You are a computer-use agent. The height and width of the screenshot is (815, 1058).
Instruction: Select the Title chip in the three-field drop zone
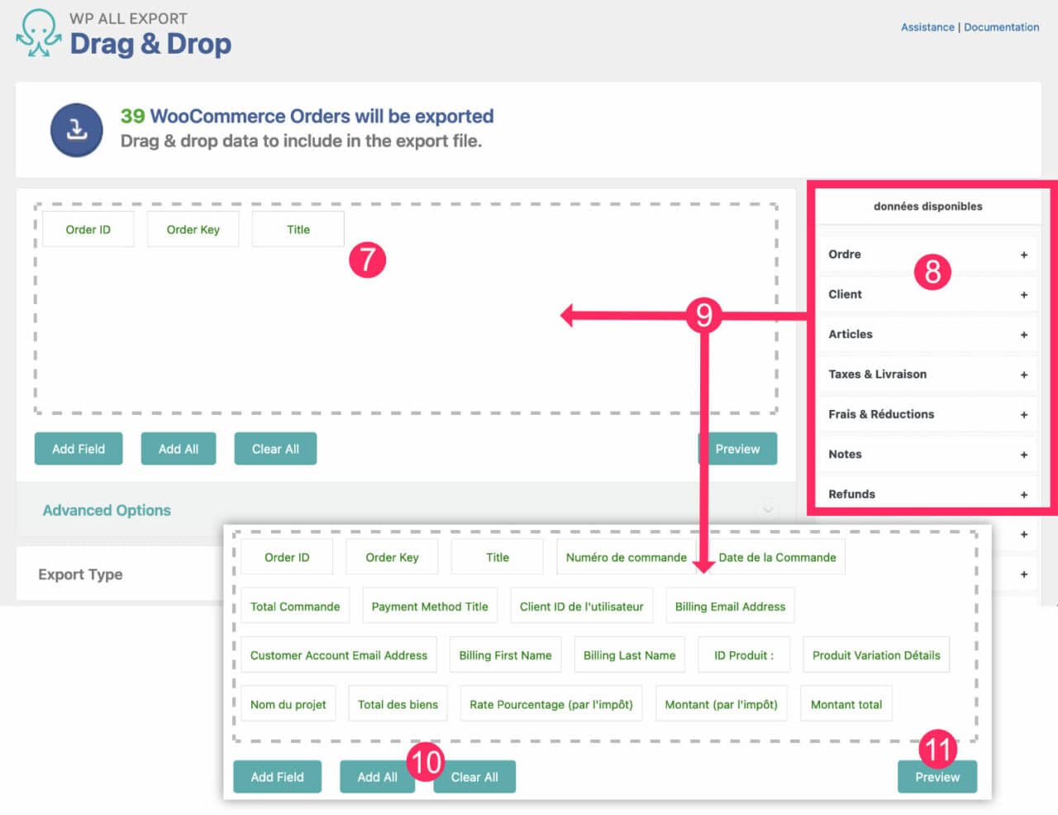point(298,229)
